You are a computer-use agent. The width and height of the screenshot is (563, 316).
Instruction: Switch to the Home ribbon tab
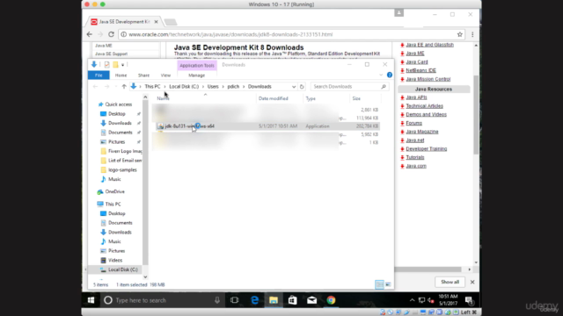pyautogui.click(x=121, y=75)
